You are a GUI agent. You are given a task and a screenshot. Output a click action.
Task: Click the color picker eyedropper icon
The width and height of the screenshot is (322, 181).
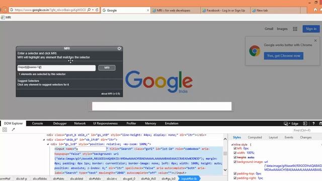pyautogui.click(x=14, y=130)
